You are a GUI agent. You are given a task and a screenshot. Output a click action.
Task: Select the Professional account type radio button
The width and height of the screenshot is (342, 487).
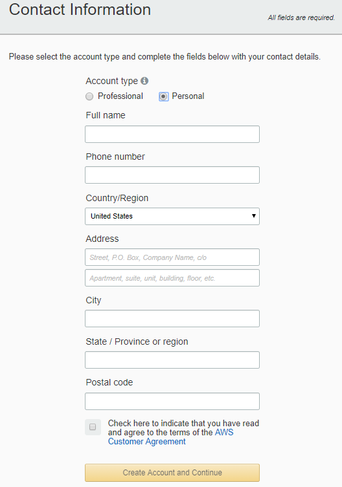click(x=89, y=96)
